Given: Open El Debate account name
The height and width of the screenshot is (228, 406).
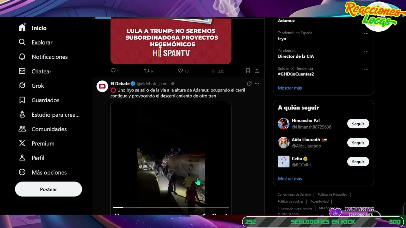Looking at the screenshot, I should (120, 84).
